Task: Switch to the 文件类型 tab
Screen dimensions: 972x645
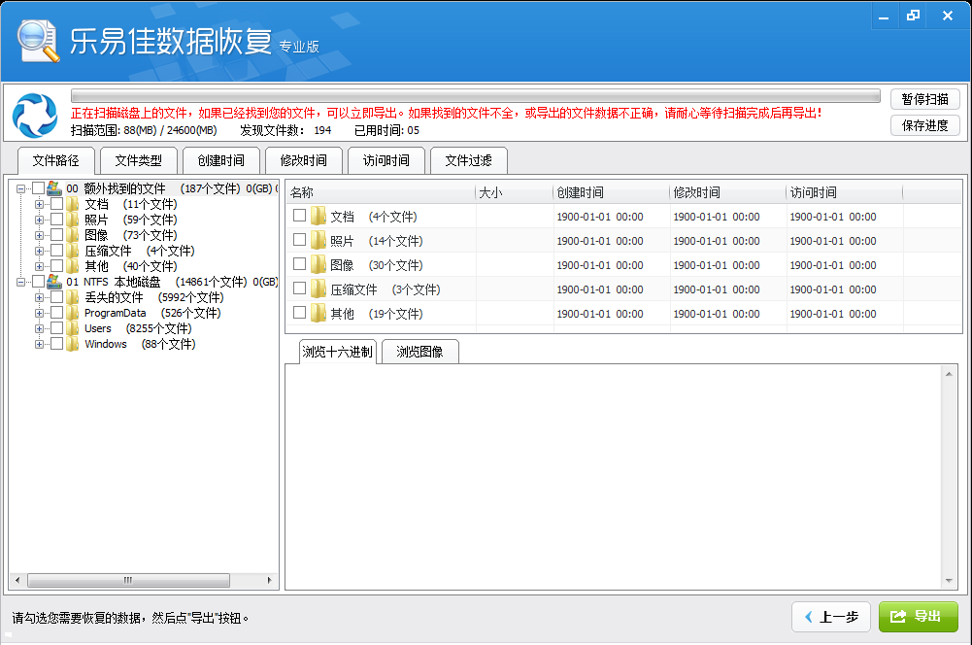Action: (138, 160)
